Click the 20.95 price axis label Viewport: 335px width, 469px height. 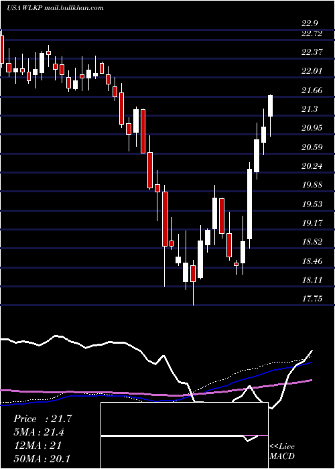coord(312,128)
